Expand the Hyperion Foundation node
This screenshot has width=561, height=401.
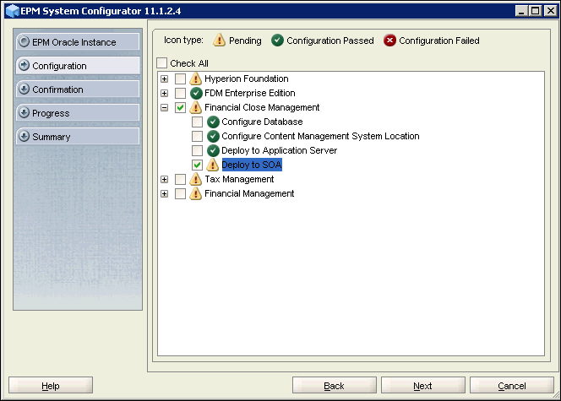pos(164,79)
